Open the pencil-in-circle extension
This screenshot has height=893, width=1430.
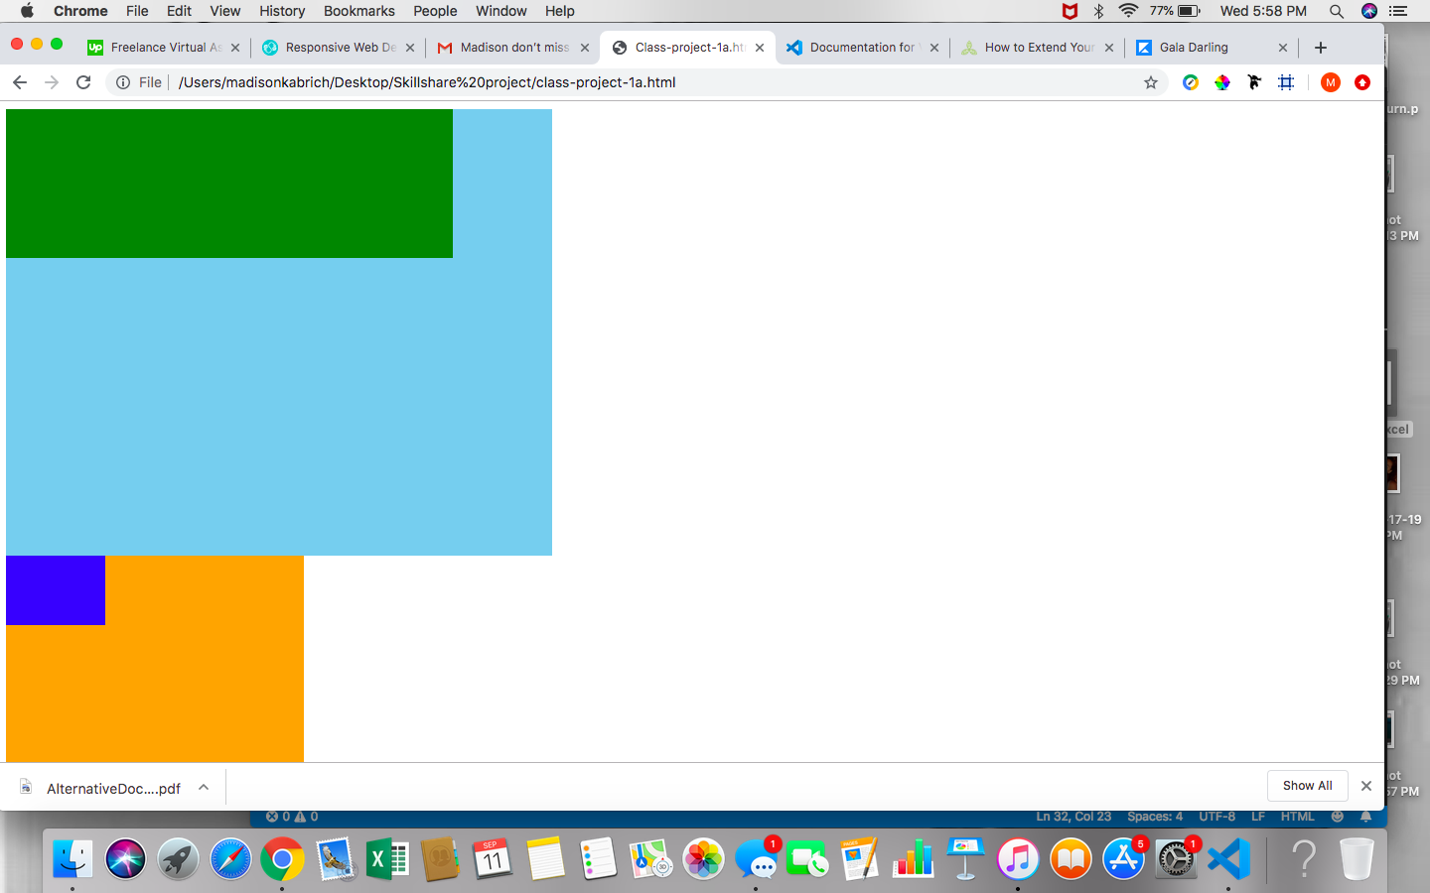(x=1191, y=82)
